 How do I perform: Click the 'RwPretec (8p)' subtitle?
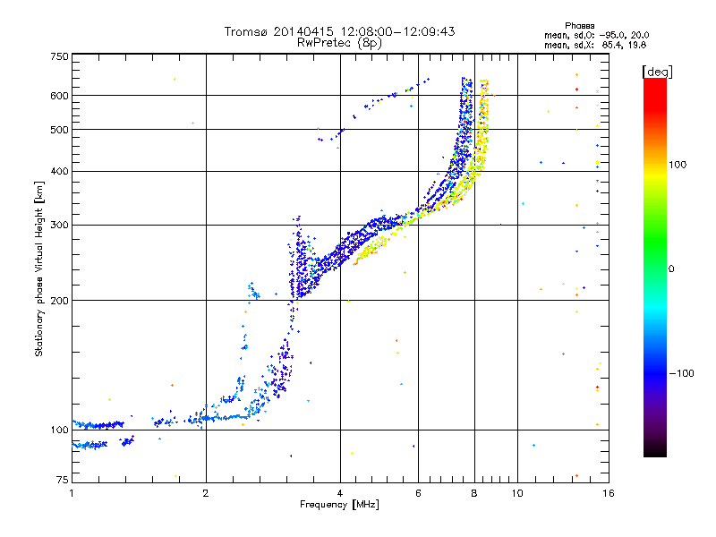pyautogui.click(x=339, y=43)
